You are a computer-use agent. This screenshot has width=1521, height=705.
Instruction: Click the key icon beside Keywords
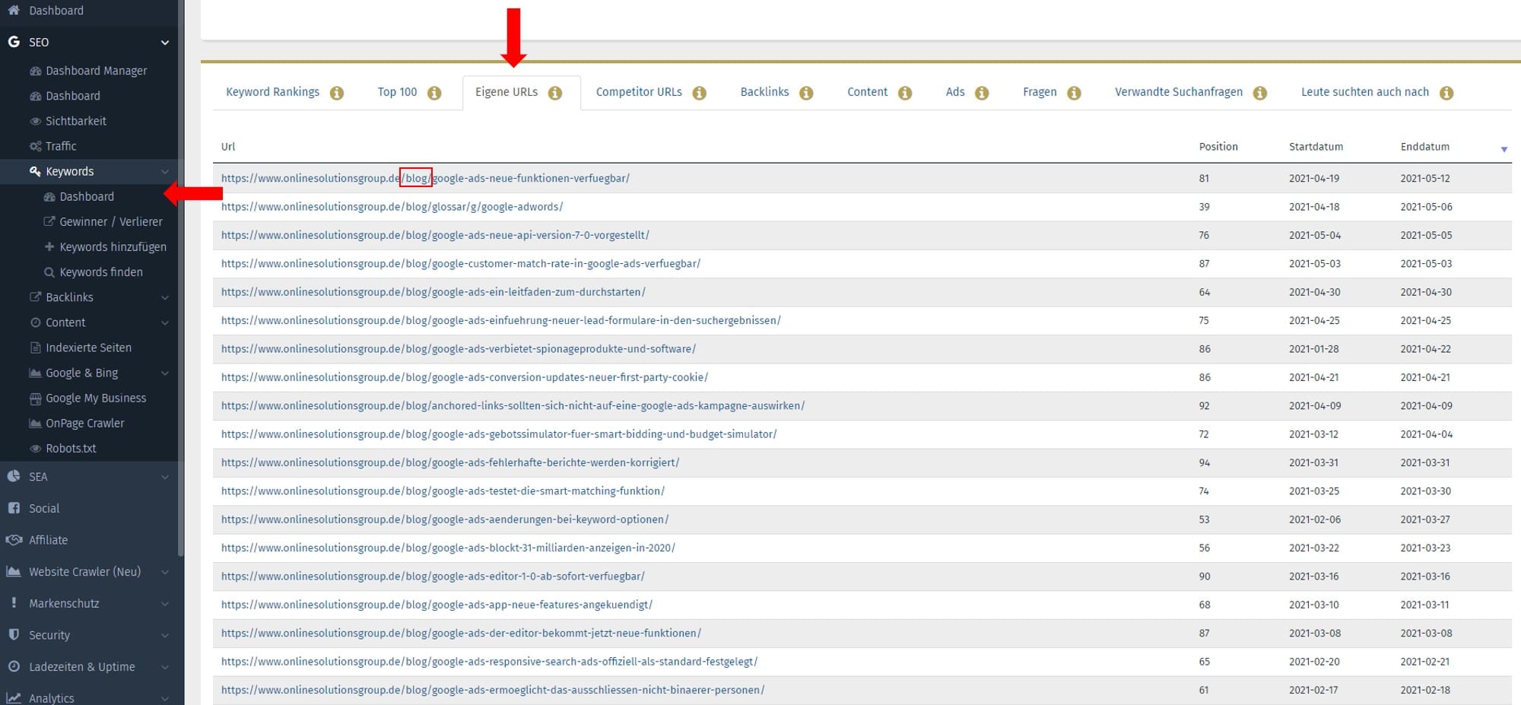click(35, 171)
